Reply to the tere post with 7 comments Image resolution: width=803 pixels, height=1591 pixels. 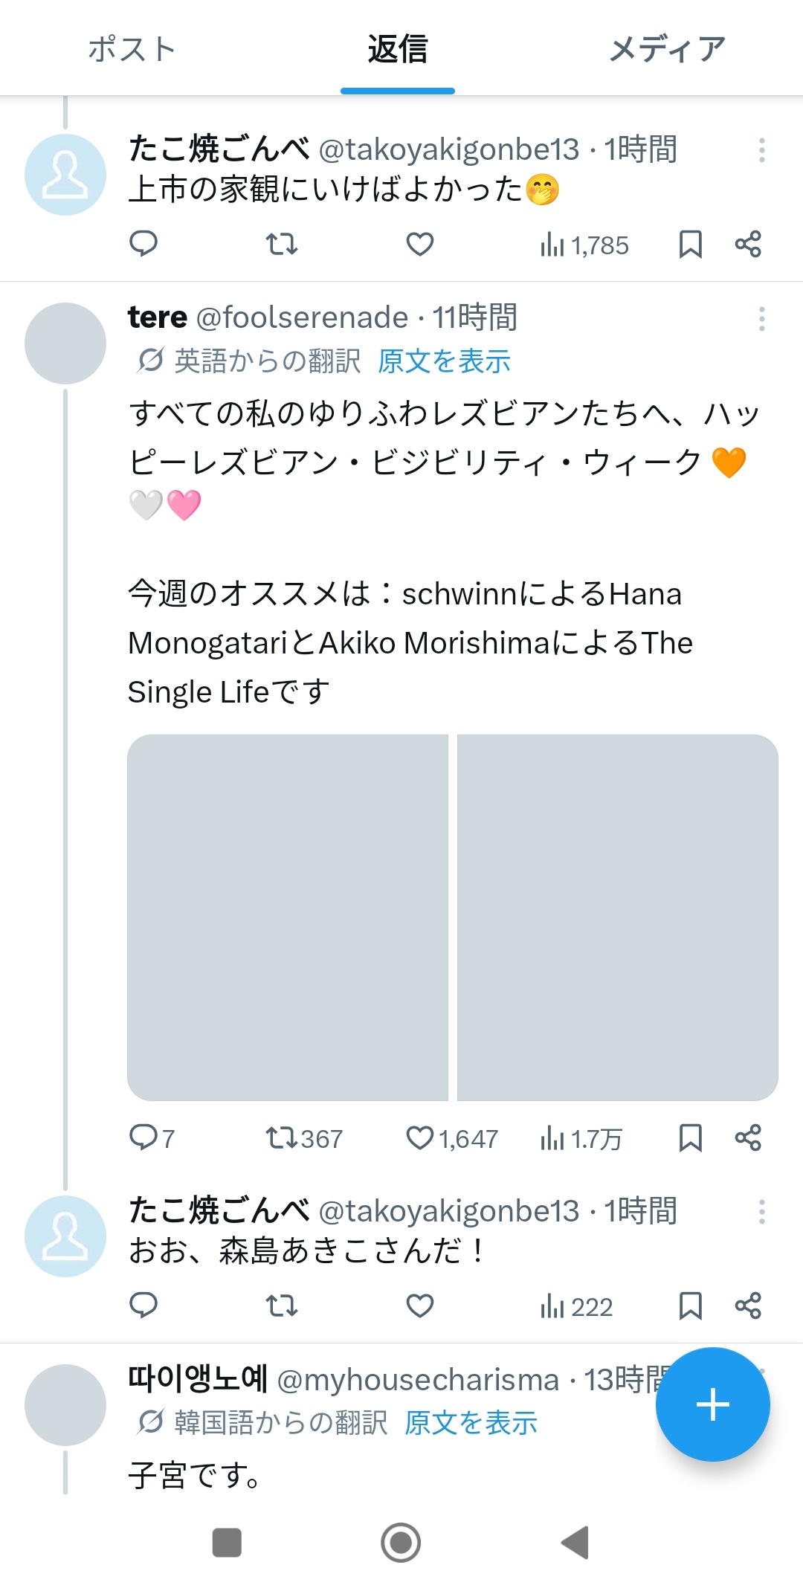pyautogui.click(x=143, y=1138)
